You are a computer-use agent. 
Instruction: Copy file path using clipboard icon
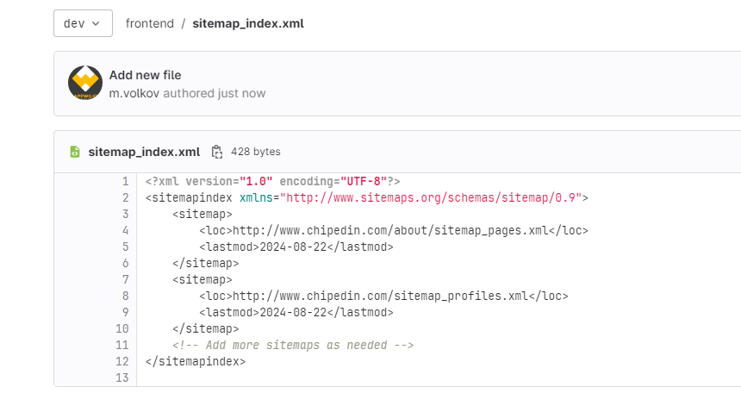coord(217,152)
